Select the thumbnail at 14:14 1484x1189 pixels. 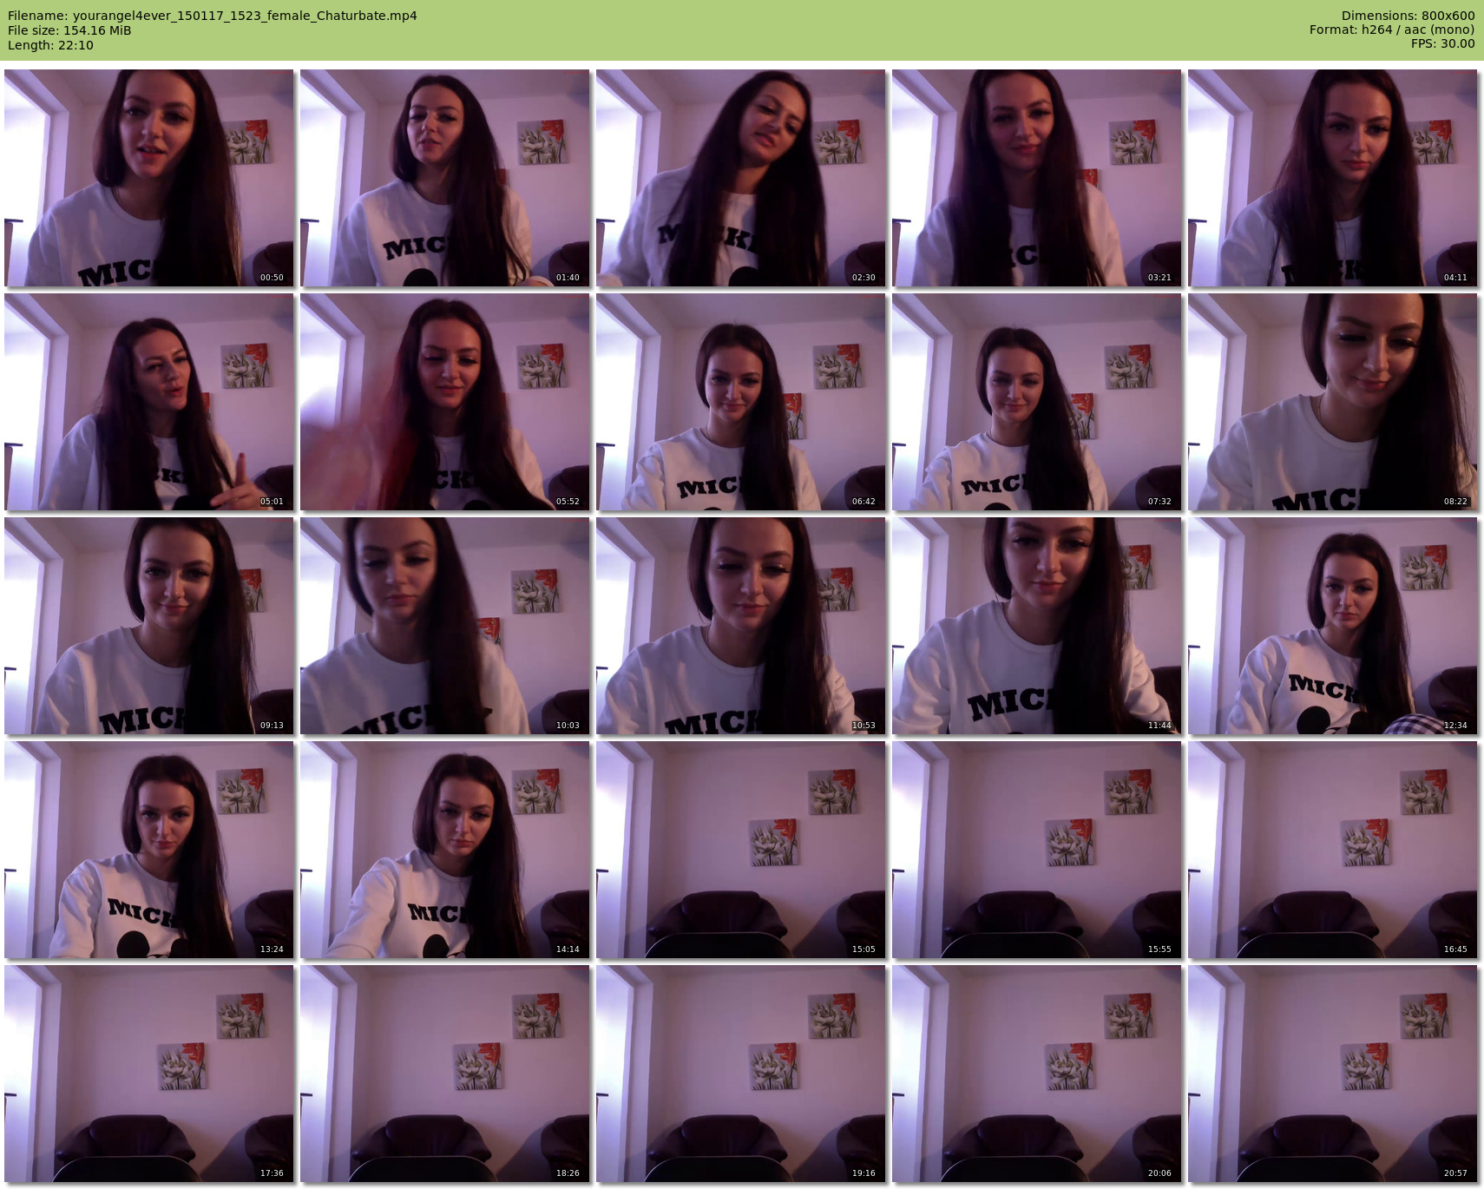(x=444, y=850)
